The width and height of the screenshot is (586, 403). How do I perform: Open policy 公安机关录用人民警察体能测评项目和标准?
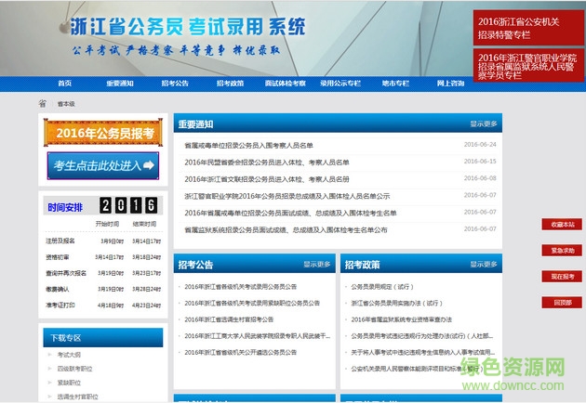(417, 369)
